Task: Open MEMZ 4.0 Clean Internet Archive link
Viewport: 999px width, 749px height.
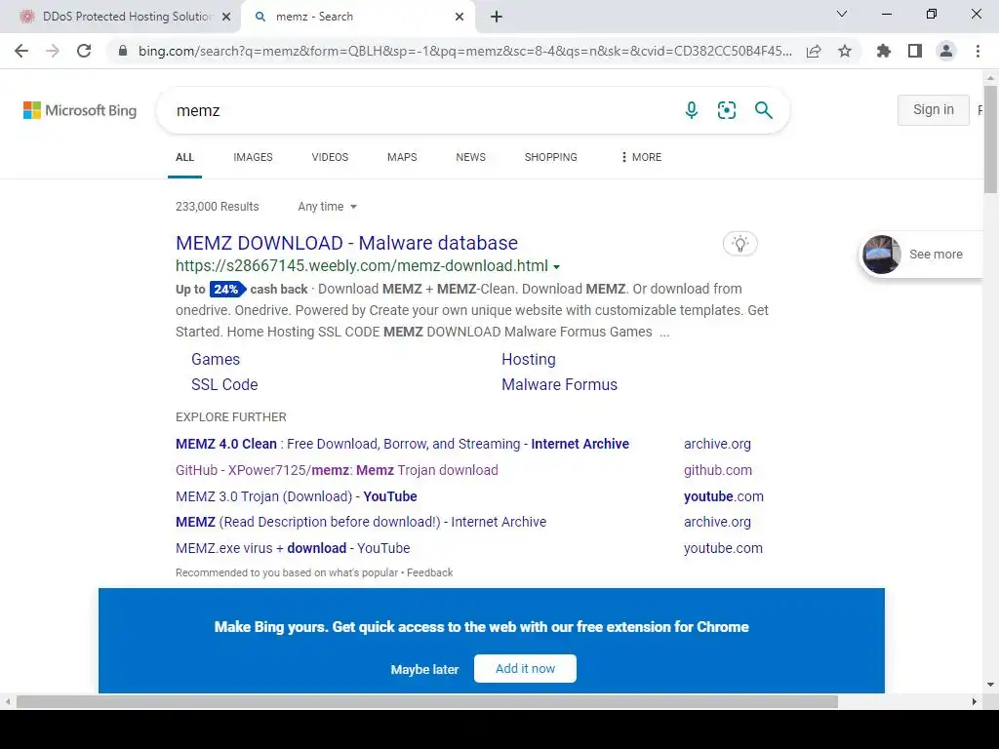Action: click(x=402, y=444)
